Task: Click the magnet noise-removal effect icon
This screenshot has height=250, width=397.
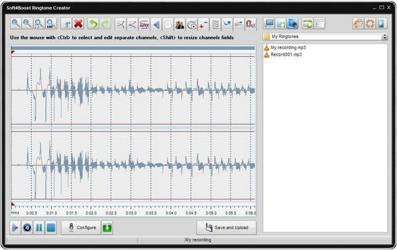Action: tap(251, 24)
